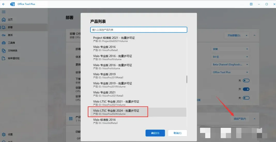
Task: Click the products grid icon
Action: coord(71,119)
